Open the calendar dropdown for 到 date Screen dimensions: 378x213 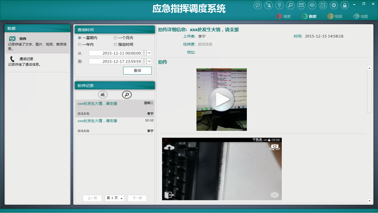point(149,61)
